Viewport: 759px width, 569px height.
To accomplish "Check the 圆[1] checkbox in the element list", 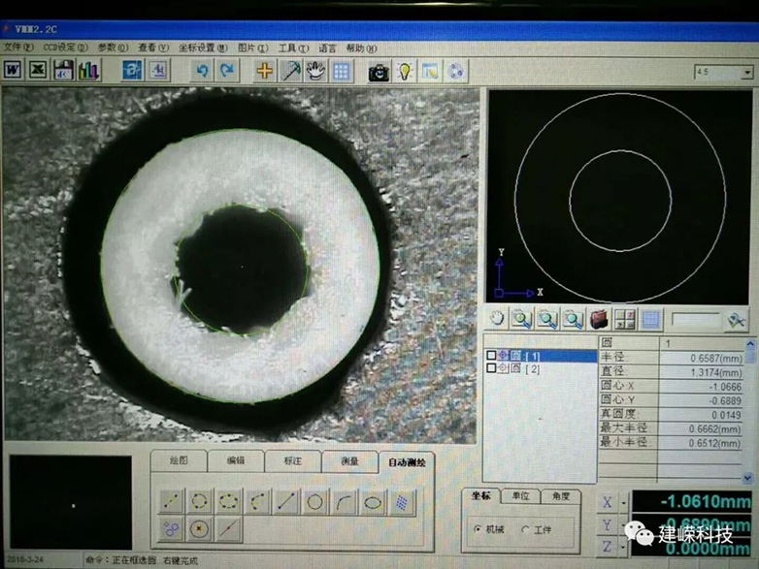I will (491, 356).
